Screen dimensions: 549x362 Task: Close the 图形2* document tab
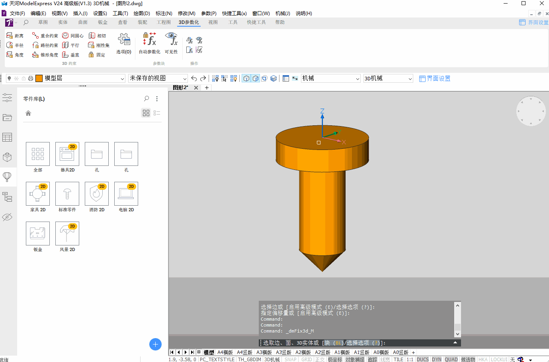[196, 88]
